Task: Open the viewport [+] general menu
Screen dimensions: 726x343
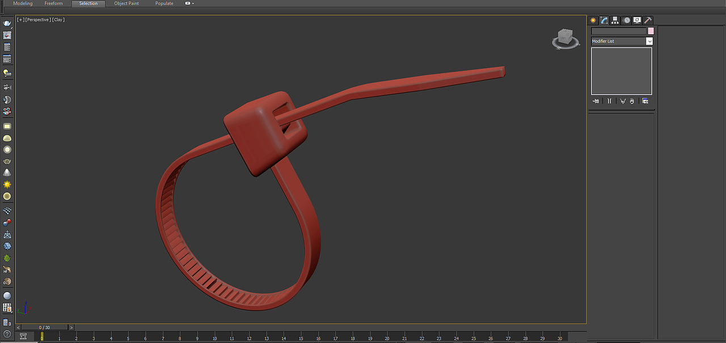Action: click(20, 20)
